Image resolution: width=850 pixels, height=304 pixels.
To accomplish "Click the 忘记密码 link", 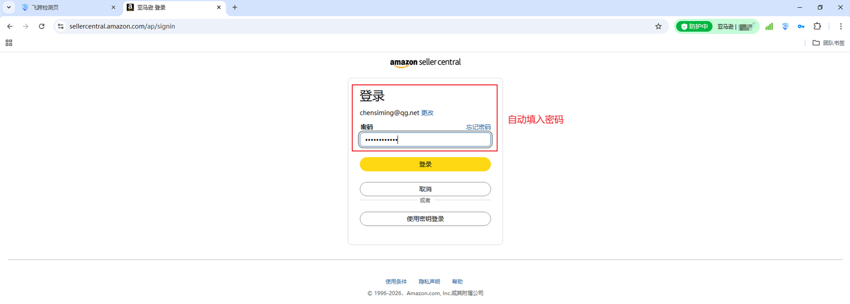I will 478,127.
